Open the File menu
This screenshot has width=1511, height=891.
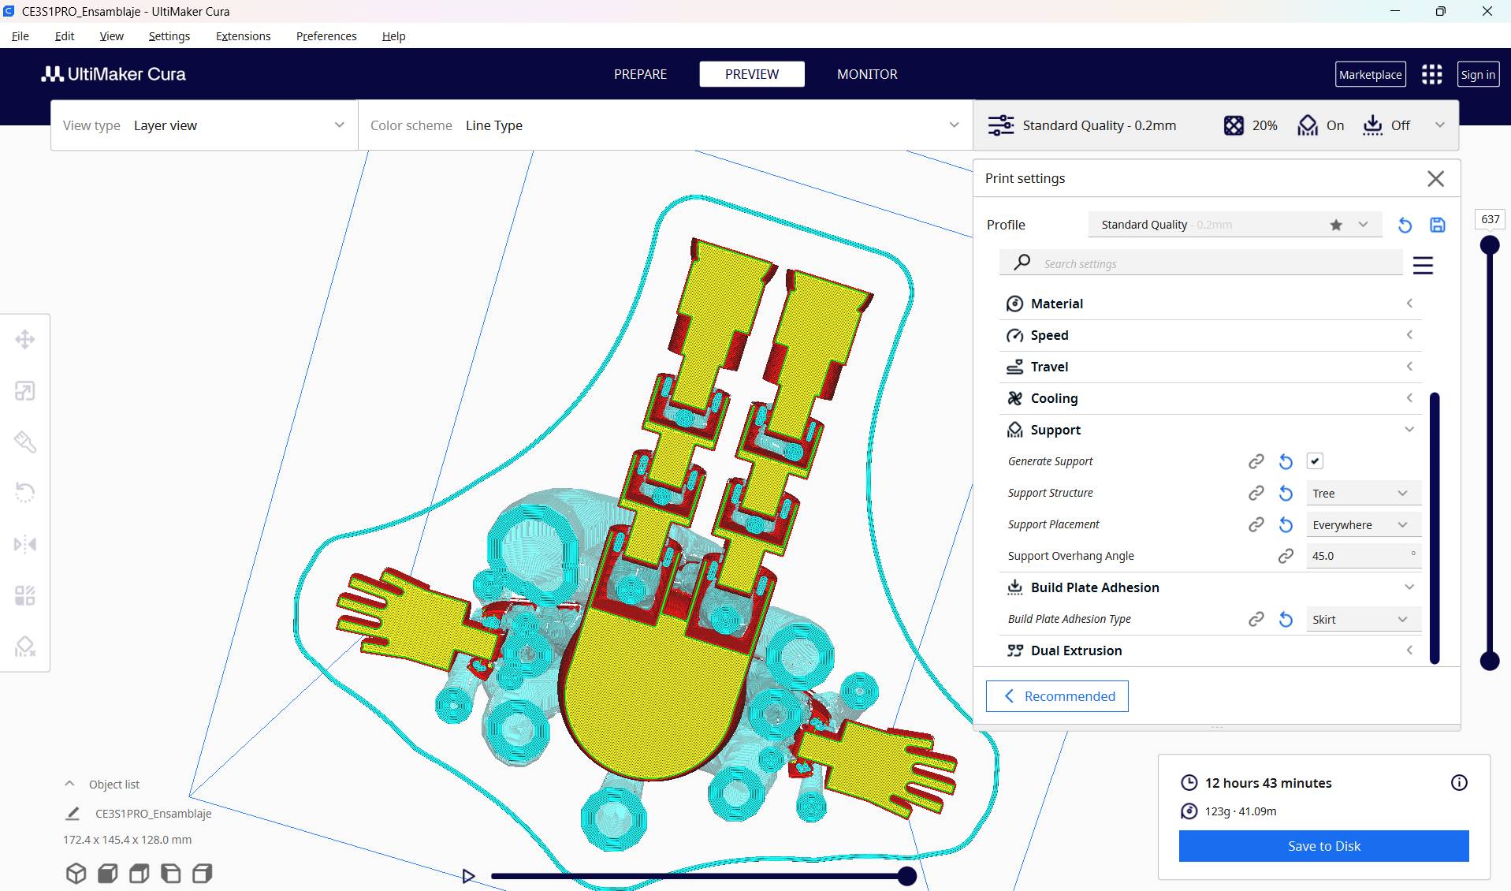coord(20,36)
